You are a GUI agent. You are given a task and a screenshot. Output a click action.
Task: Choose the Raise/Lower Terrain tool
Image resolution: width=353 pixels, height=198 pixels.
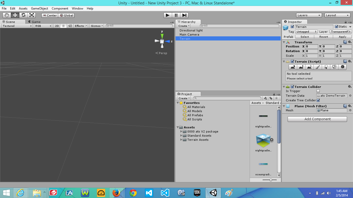pyautogui.click(x=293, y=67)
